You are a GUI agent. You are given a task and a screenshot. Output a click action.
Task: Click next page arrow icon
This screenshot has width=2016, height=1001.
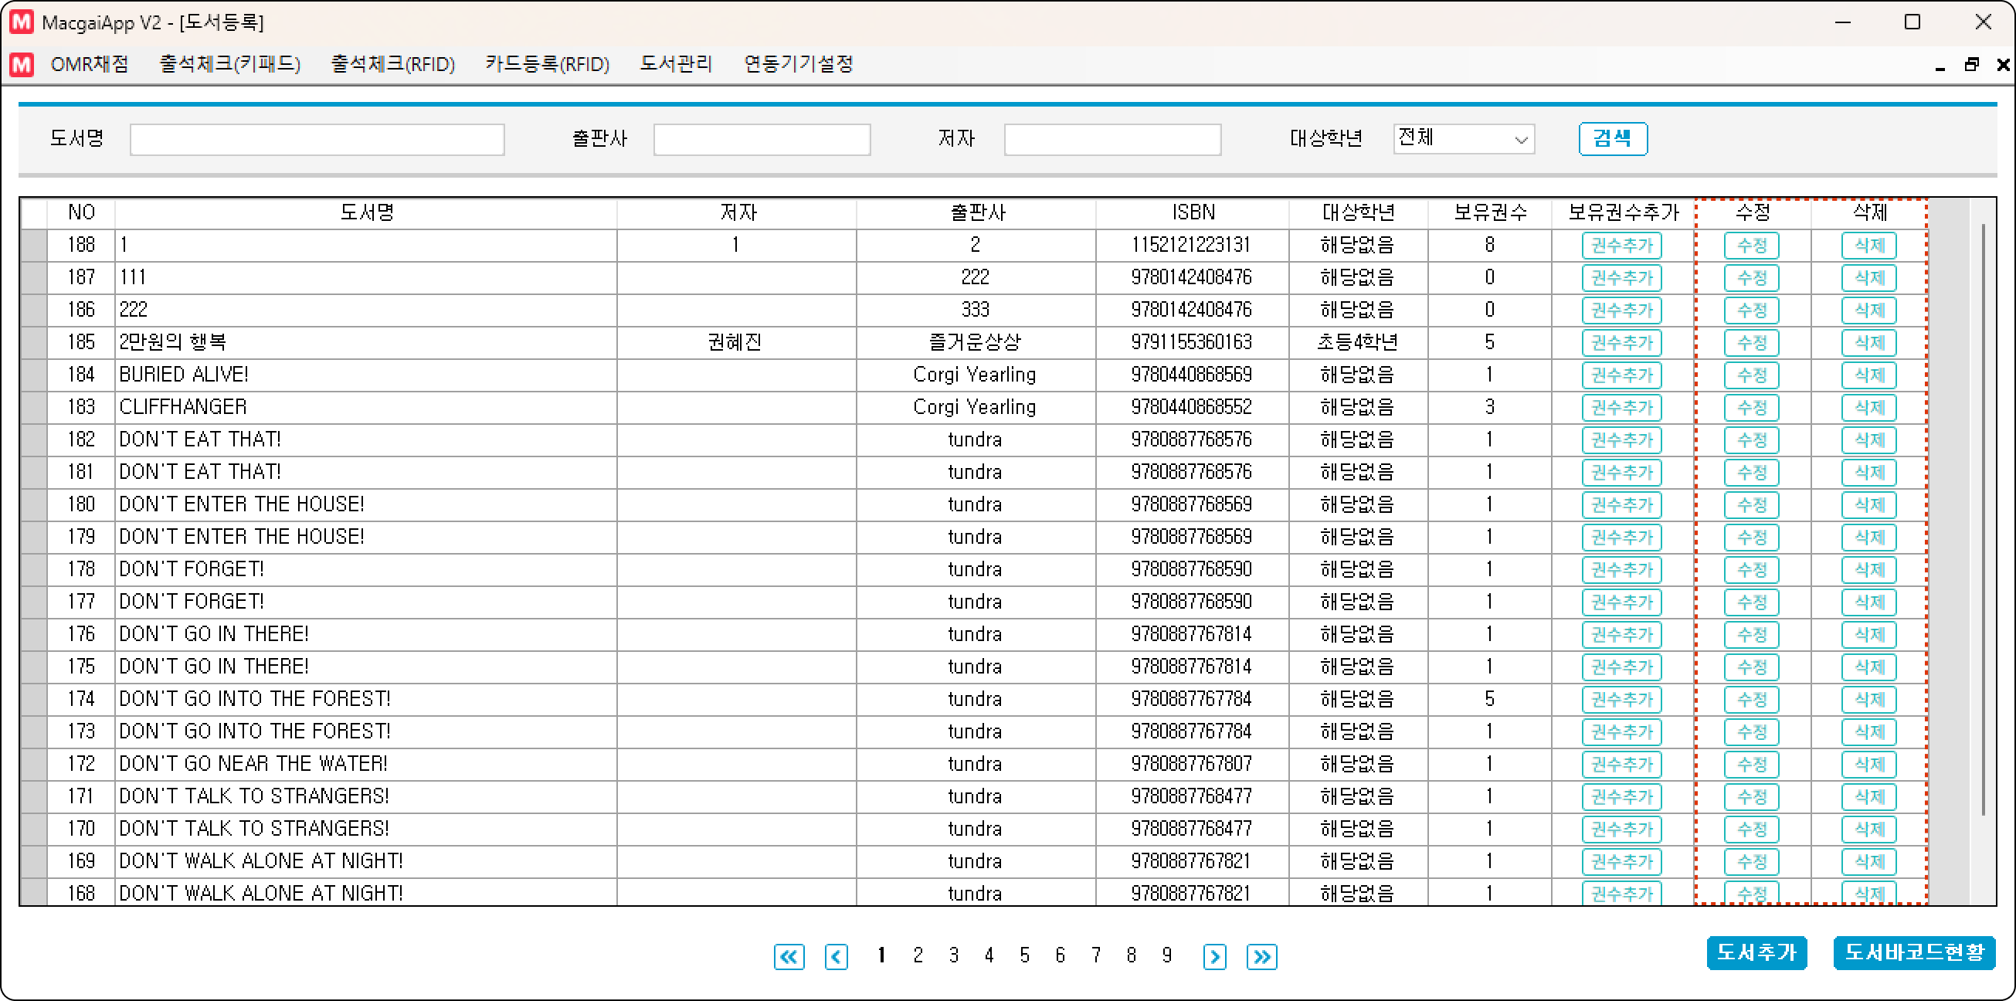click(1213, 956)
